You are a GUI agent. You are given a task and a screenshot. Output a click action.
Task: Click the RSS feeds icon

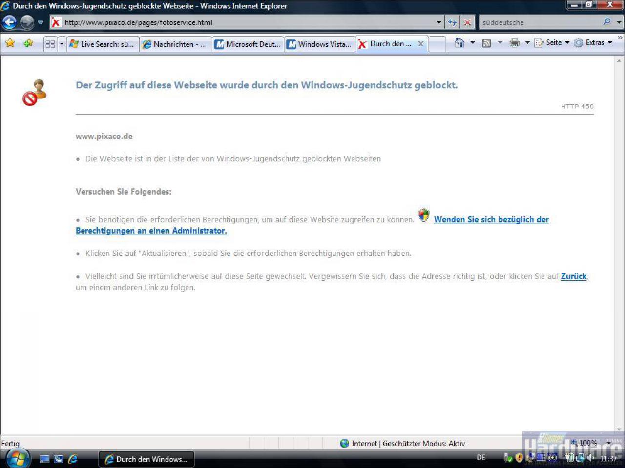pyautogui.click(x=486, y=43)
